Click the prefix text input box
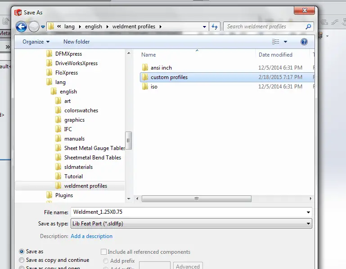Viewport: 346px width, 269px height. pyautogui.click(x=155, y=265)
